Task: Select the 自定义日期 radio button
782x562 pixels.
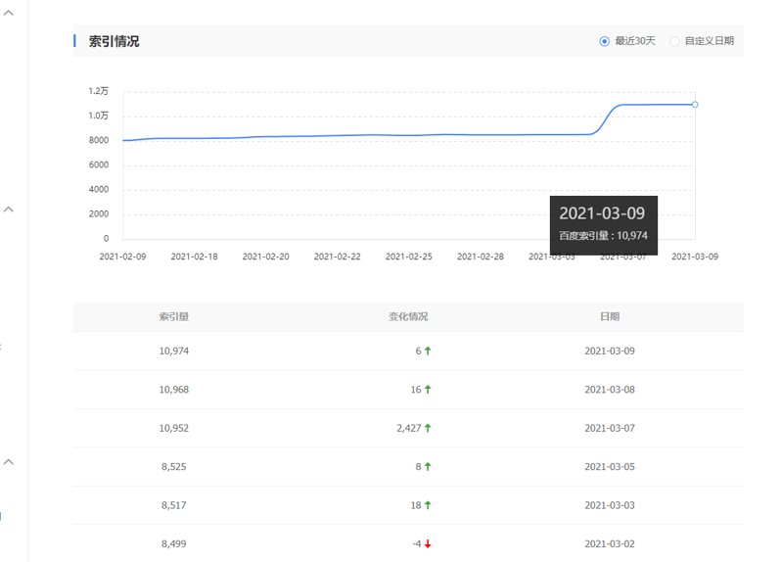Action: (674, 41)
